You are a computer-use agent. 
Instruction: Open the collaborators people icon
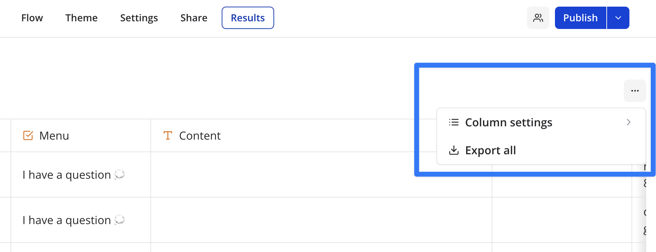[x=538, y=18]
